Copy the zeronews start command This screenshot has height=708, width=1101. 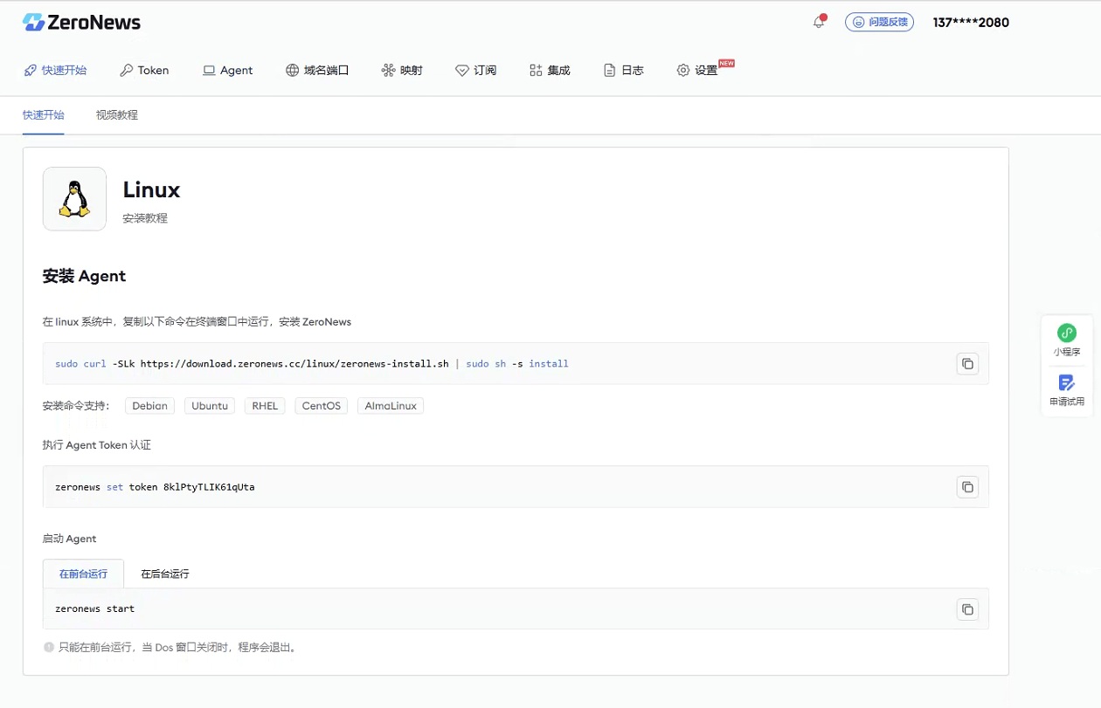(967, 609)
